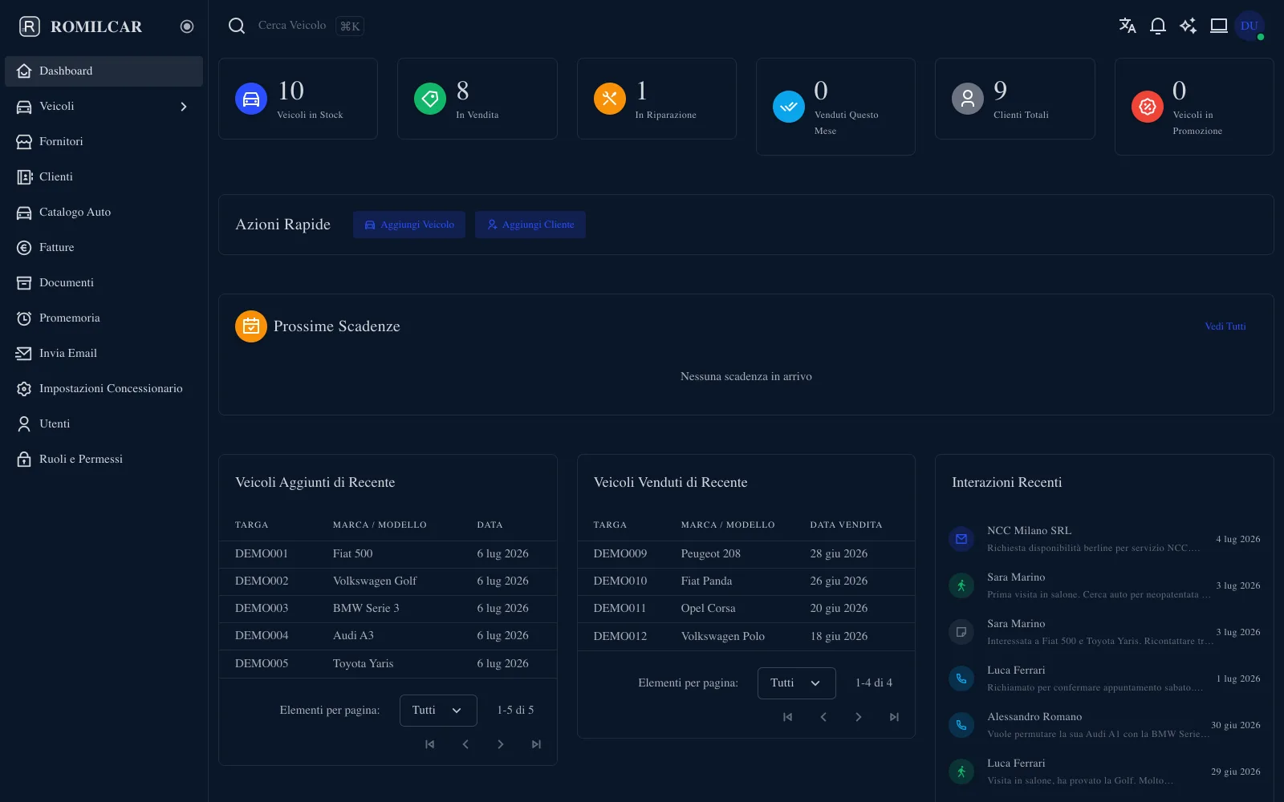The height and width of the screenshot is (802, 1284).
Task: Expand the Veicoli submenu chevron
Action: coord(184,107)
